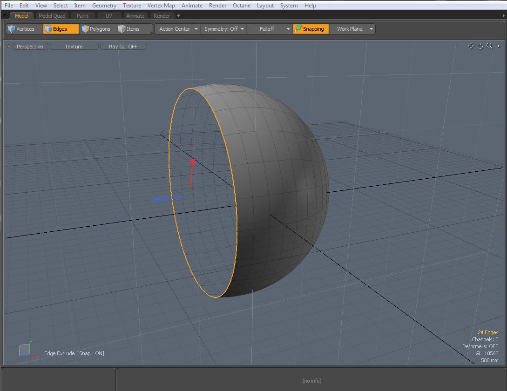Click the Perspective view type button
The width and height of the screenshot is (507, 391).
(30, 47)
